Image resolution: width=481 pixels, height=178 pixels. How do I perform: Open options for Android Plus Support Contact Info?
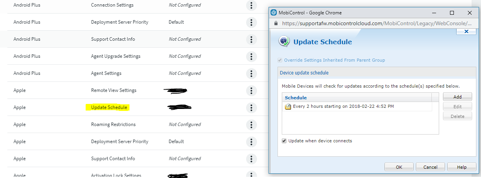251,40
